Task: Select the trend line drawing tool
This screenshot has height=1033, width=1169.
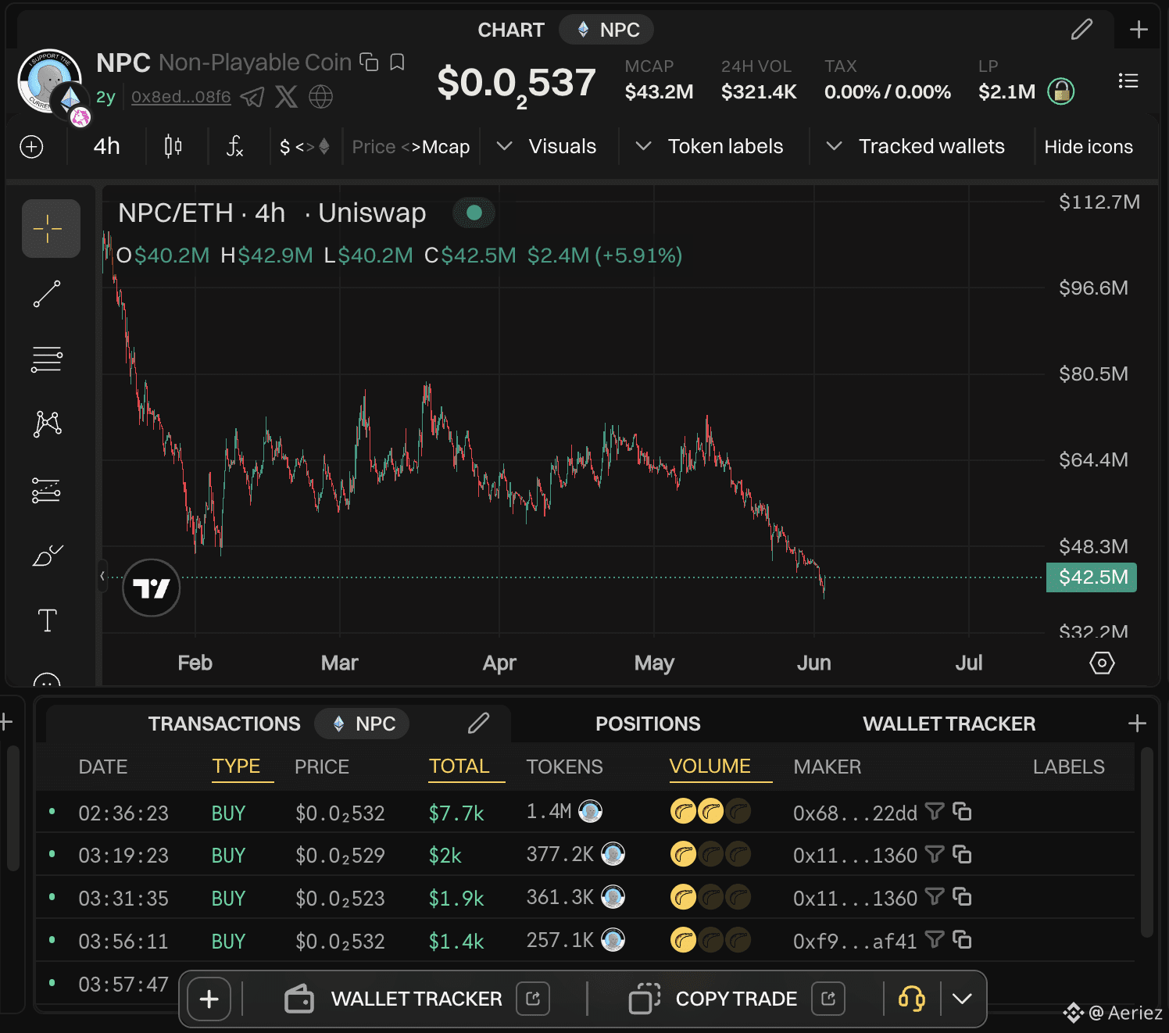Action: click(x=47, y=294)
